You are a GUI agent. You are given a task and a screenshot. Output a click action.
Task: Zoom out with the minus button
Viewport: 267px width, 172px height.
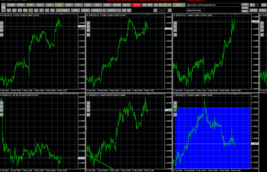155,10
